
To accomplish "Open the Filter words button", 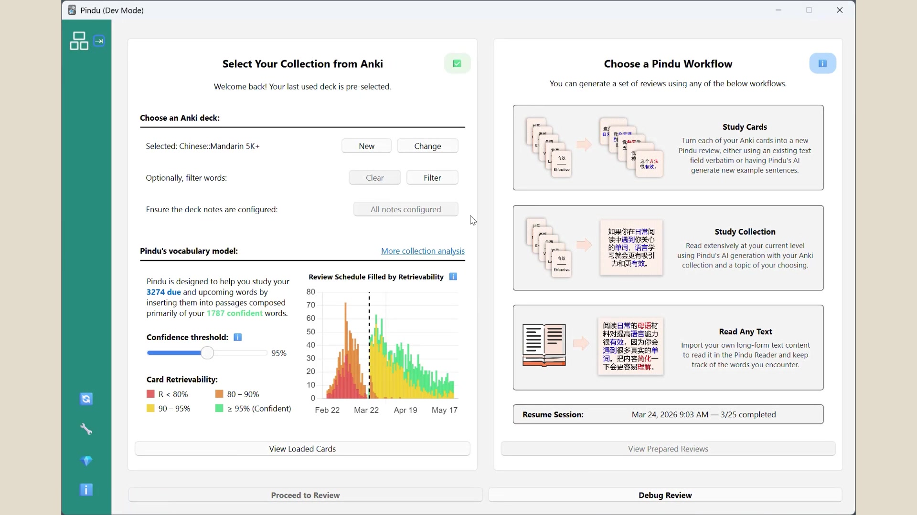I will pyautogui.click(x=432, y=177).
